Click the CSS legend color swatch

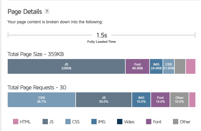coord(68,122)
